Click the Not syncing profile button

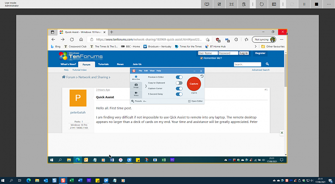pos(264,40)
